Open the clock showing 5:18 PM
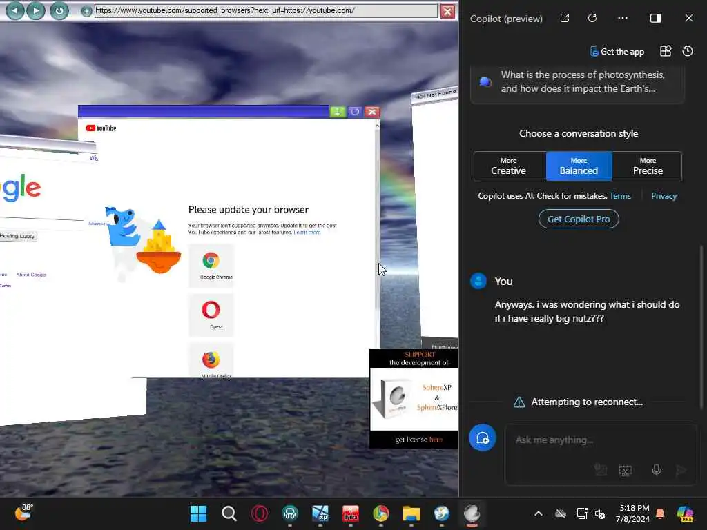The height and width of the screenshot is (530, 707). (x=634, y=513)
